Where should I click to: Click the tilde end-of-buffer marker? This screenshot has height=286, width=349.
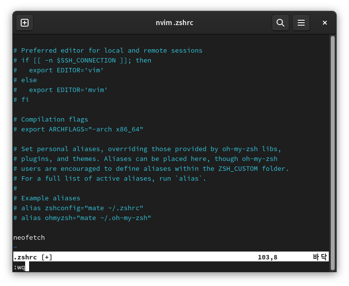[15, 247]
